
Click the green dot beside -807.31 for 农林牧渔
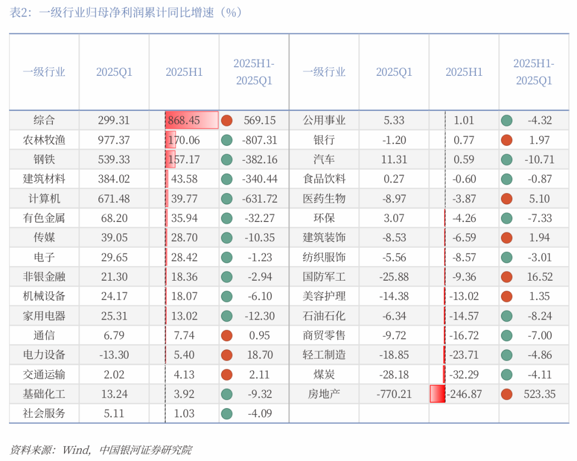[x=227, y=140]
